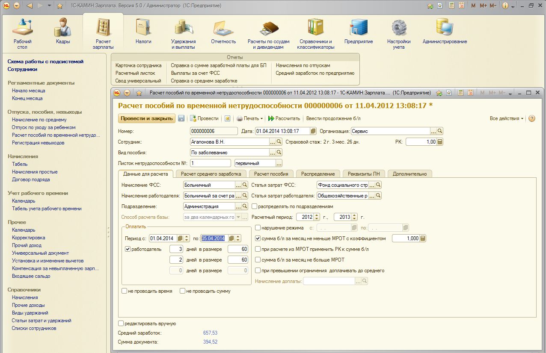Screen dimensions: 546x353
Task: Click the yellow document icon left of Печать
Action: [x=228, y=118]
